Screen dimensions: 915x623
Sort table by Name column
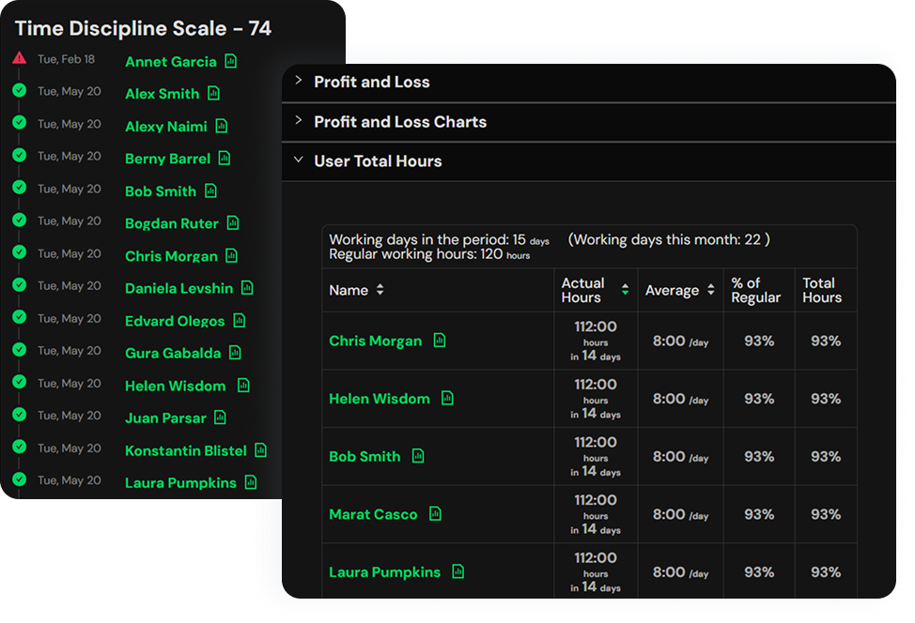380,290
